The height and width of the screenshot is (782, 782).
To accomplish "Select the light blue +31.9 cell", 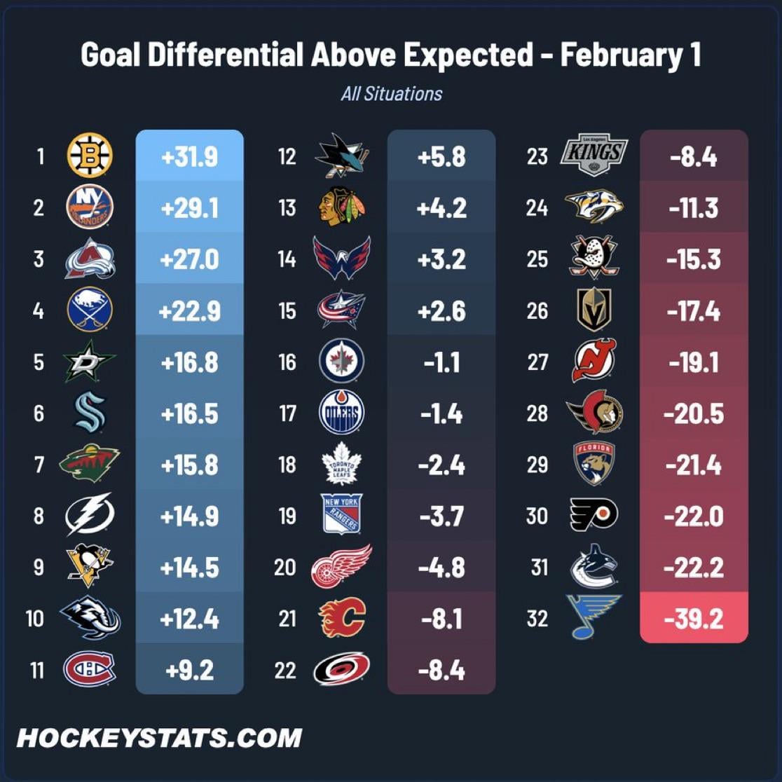I will [x=189, y=156].
